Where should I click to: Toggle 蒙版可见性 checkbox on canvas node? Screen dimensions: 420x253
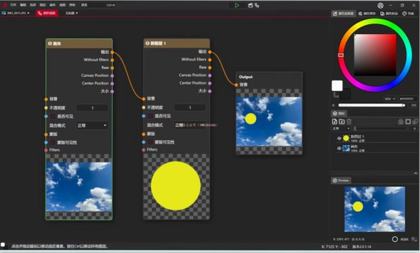click(53, 142)
